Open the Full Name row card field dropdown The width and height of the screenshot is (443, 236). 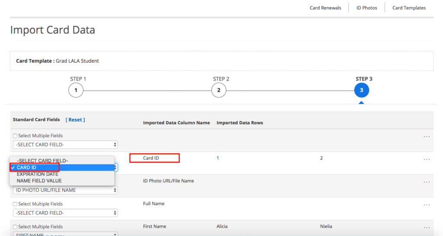[x=65, y=213]
